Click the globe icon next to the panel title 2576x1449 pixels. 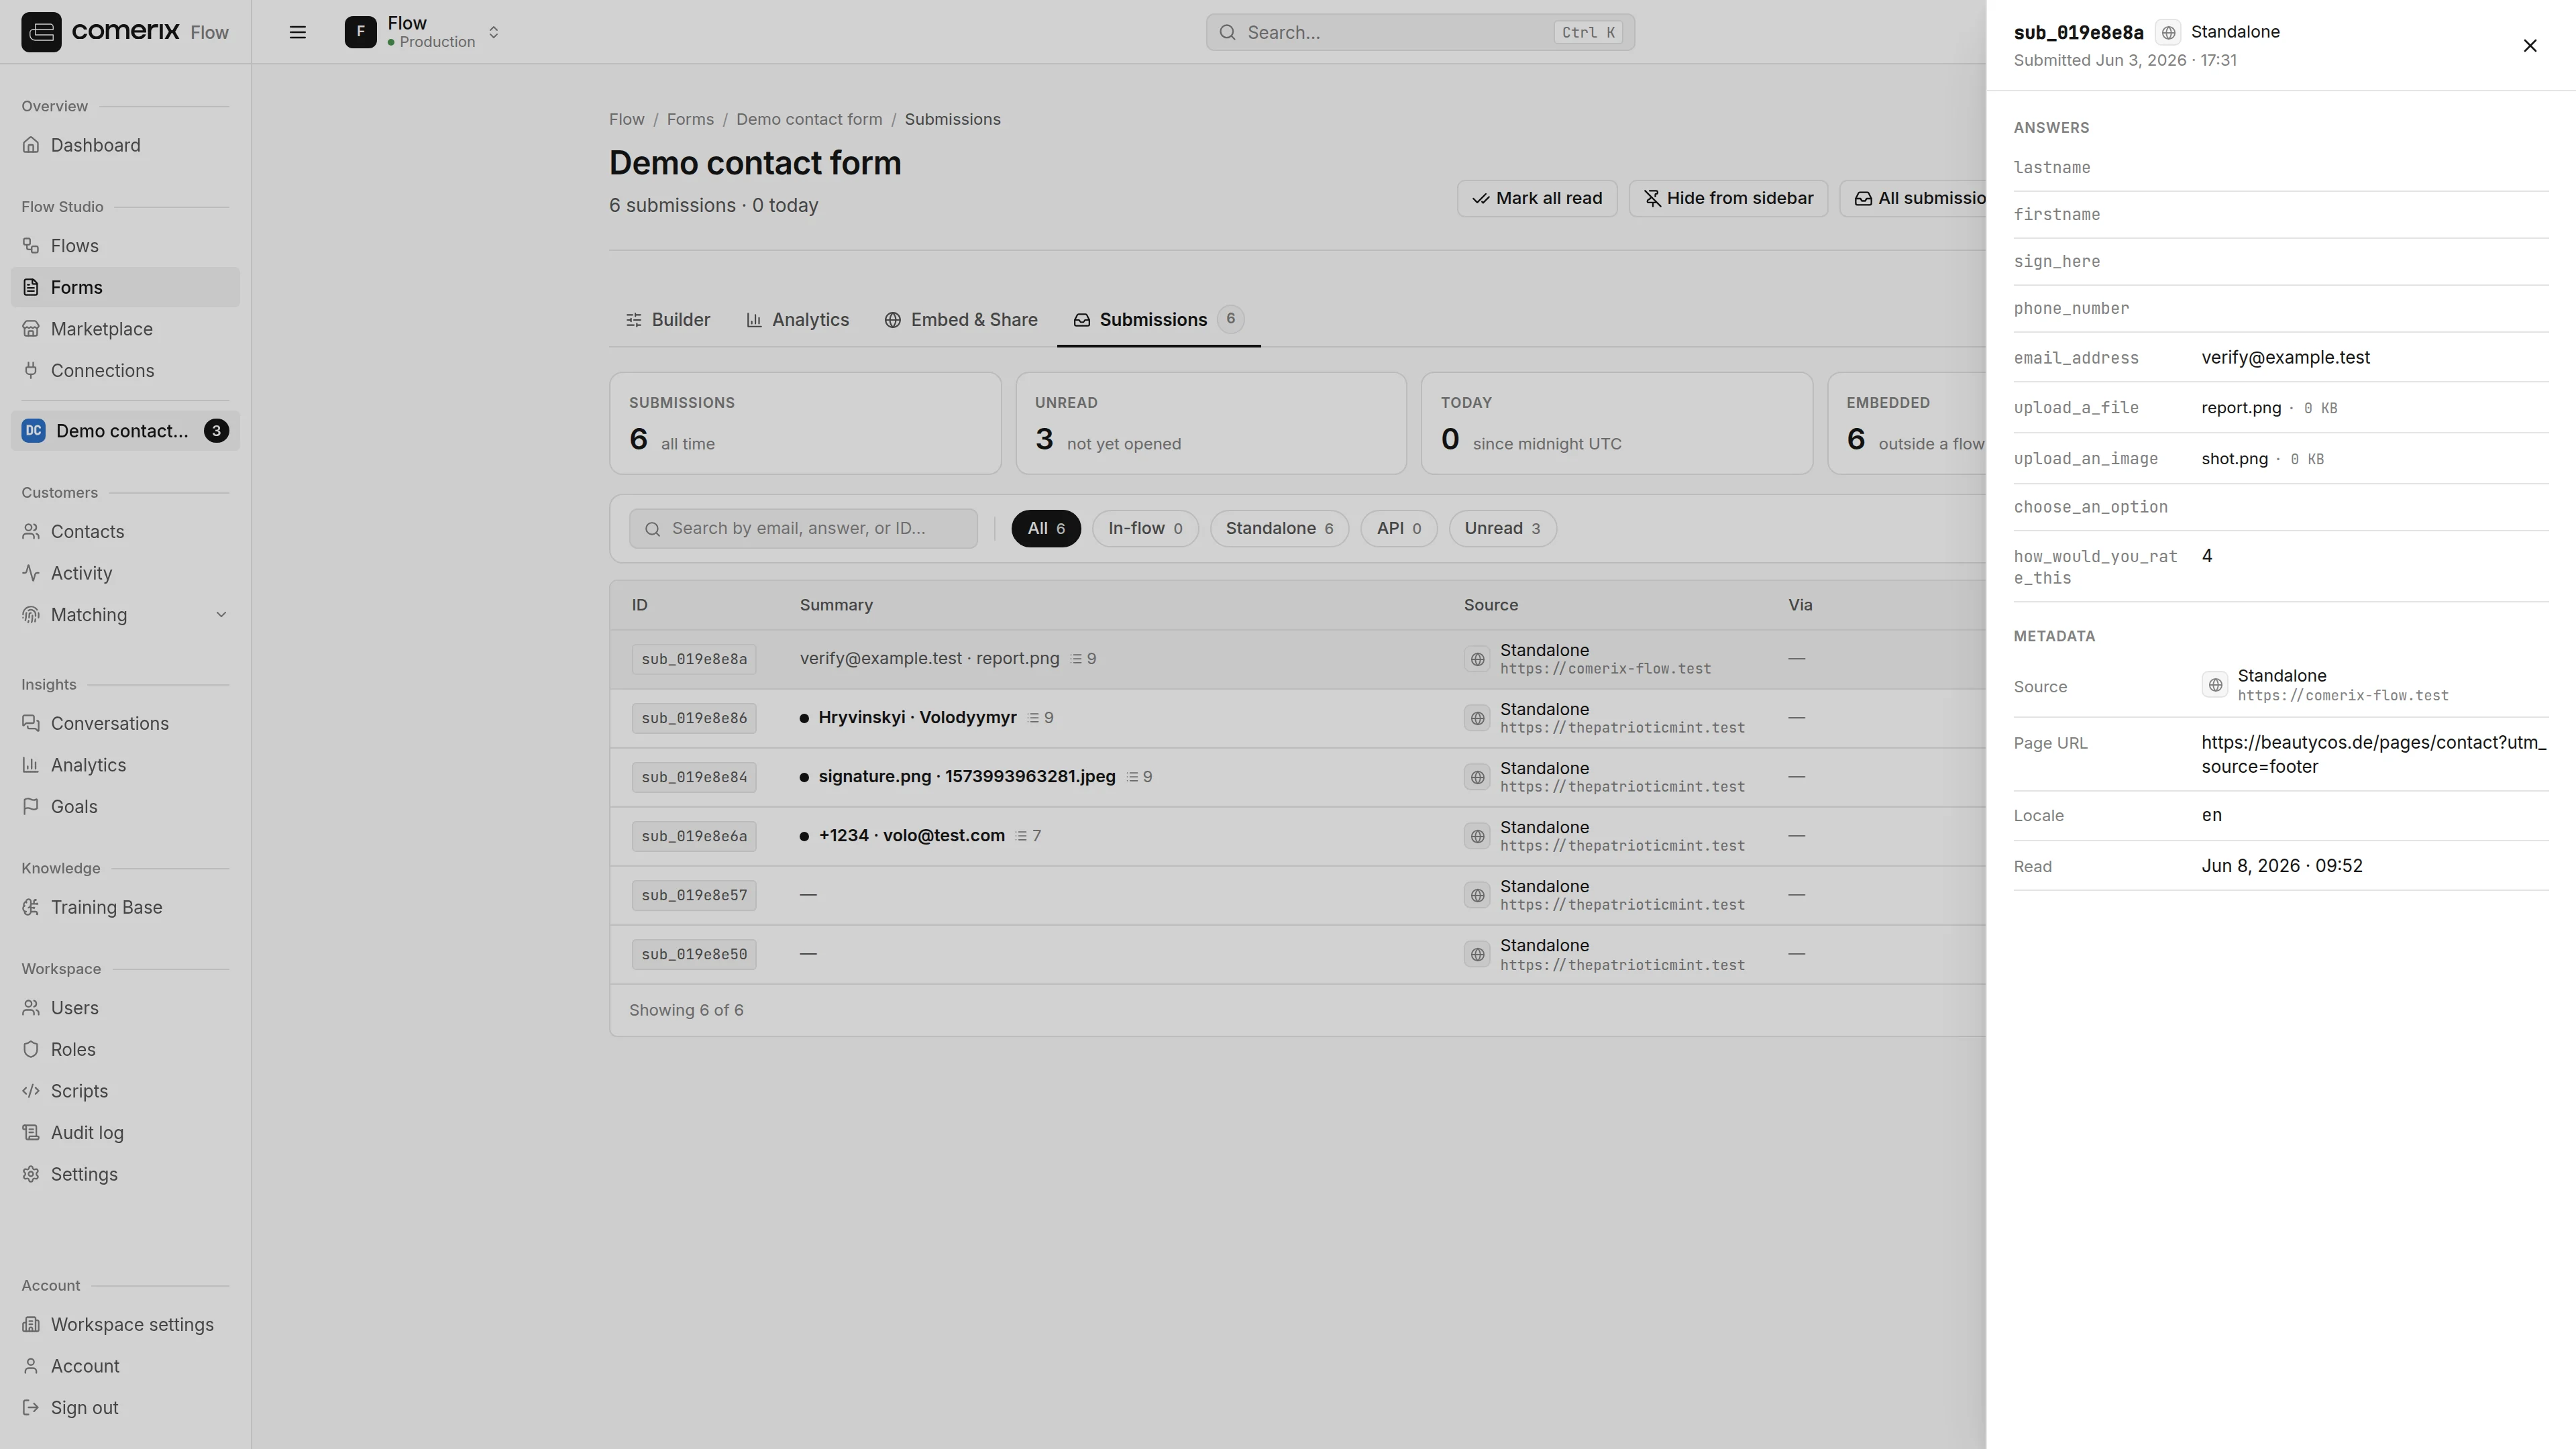(x=2168, y=33)
